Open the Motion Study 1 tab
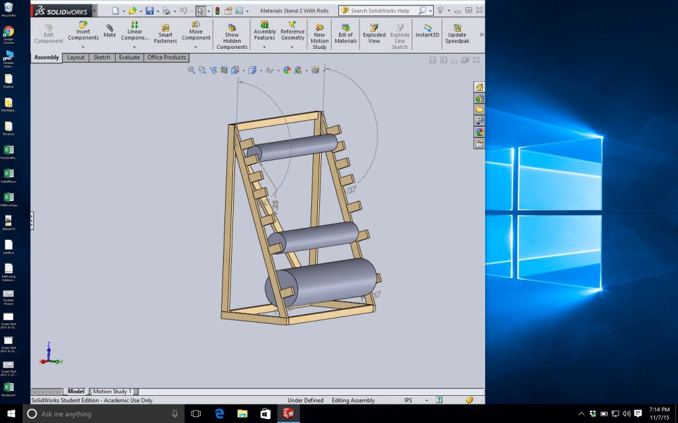This screenshot has width=678, height=423. tap(112, 392)
